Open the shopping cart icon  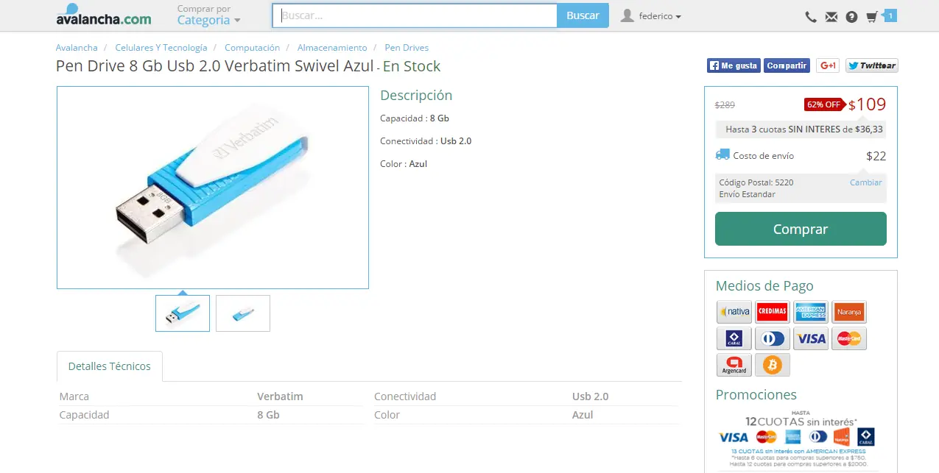(872, 17)
